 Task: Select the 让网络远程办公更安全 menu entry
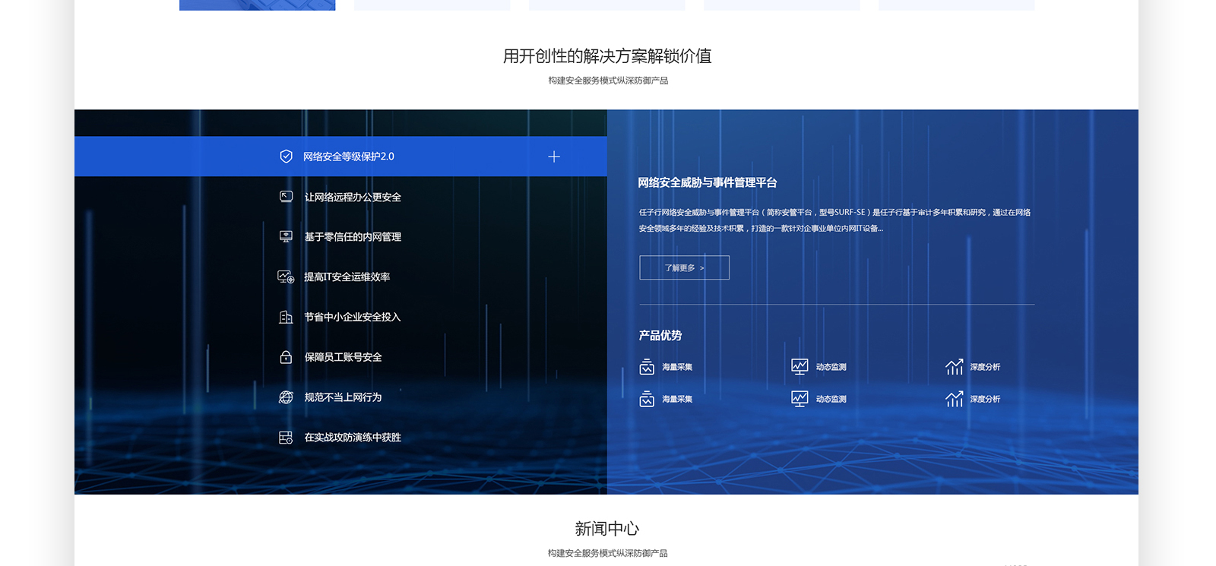coord(353,198)
